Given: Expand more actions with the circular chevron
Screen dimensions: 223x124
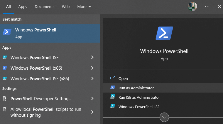Looking at the screenshot, I should click(x=164, y=117).
